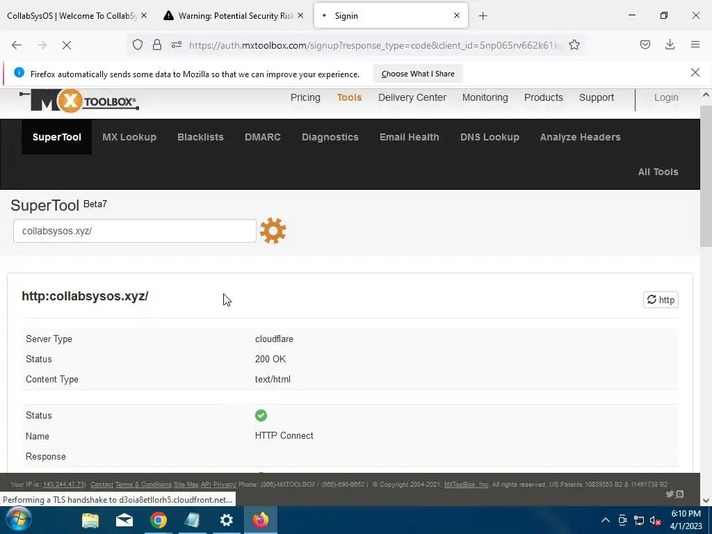This screenshot has height=534, width=712.
Task: Close the Potential Security Risk warning tab
Action: [300, 15]
